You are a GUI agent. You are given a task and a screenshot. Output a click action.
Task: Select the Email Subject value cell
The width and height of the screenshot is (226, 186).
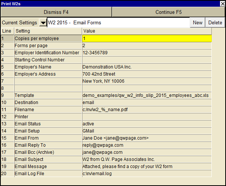click(147, 159)
